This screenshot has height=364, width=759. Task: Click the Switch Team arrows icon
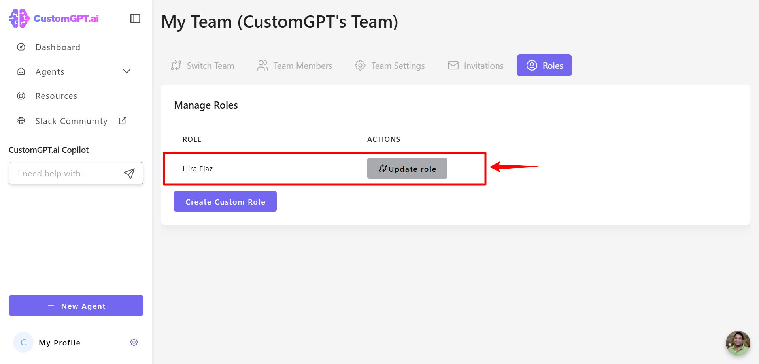176,66
